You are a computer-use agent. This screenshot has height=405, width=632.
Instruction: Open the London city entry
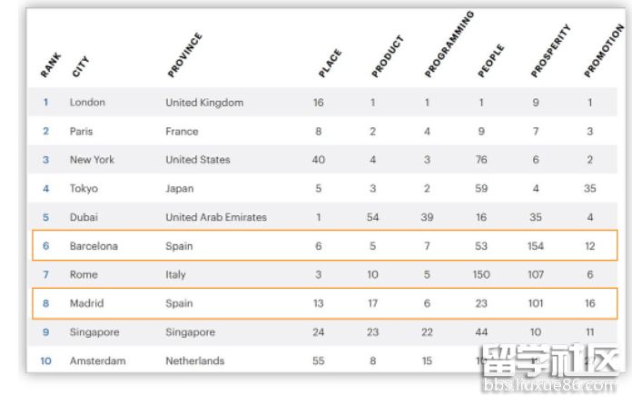coord(87,103)
